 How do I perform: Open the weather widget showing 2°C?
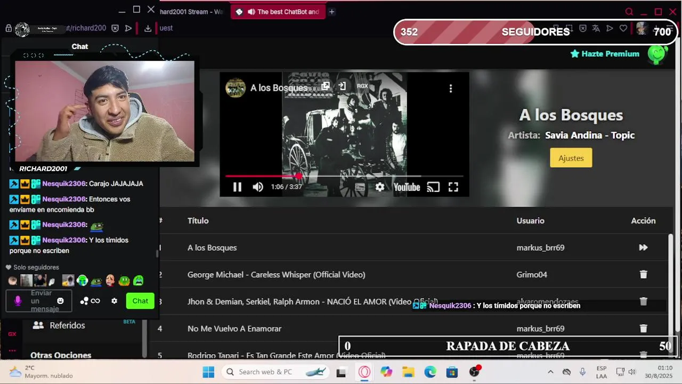tap(41, 372)
